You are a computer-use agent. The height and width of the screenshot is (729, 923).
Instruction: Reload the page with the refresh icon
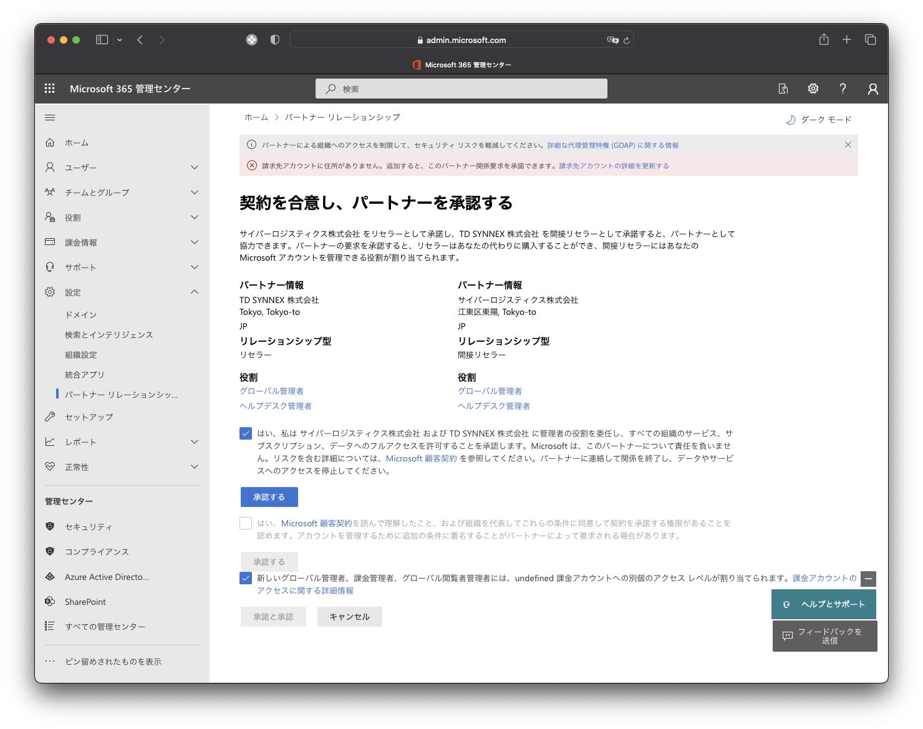(627, 40)
